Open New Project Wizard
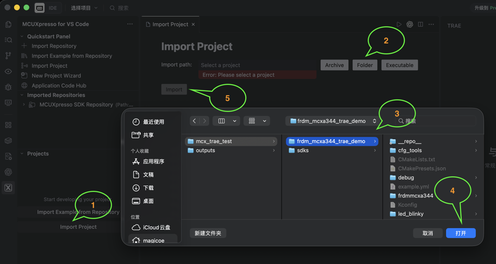This screenshot has height=264, width=496. tap(56, 75)
